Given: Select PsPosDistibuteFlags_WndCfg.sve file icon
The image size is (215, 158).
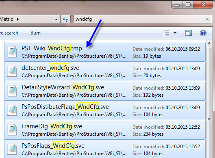Looking at the screenshot, I should (x=12, y=110).
